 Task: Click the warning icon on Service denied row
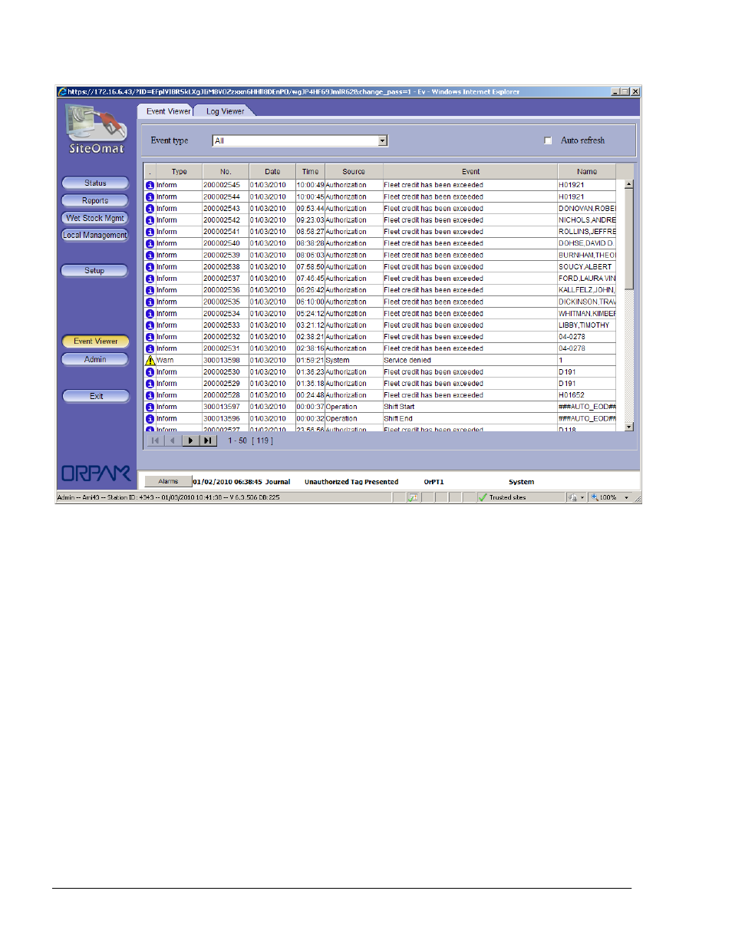click(150, 360)
